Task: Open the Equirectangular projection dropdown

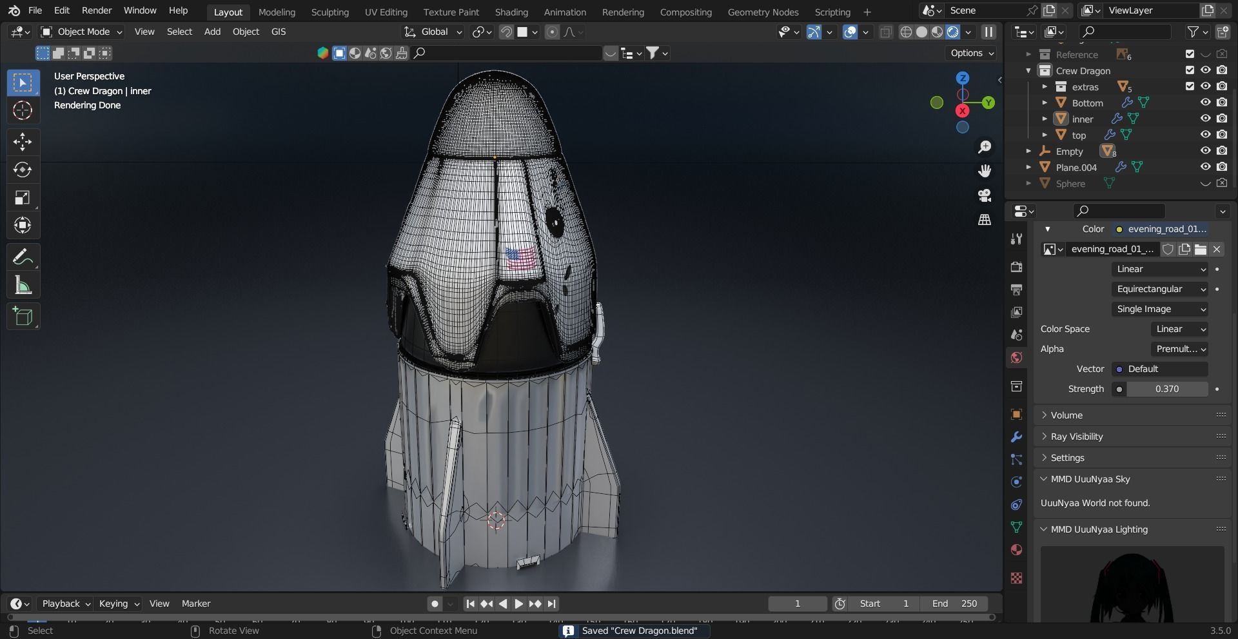Action: tap(1160, 289)
